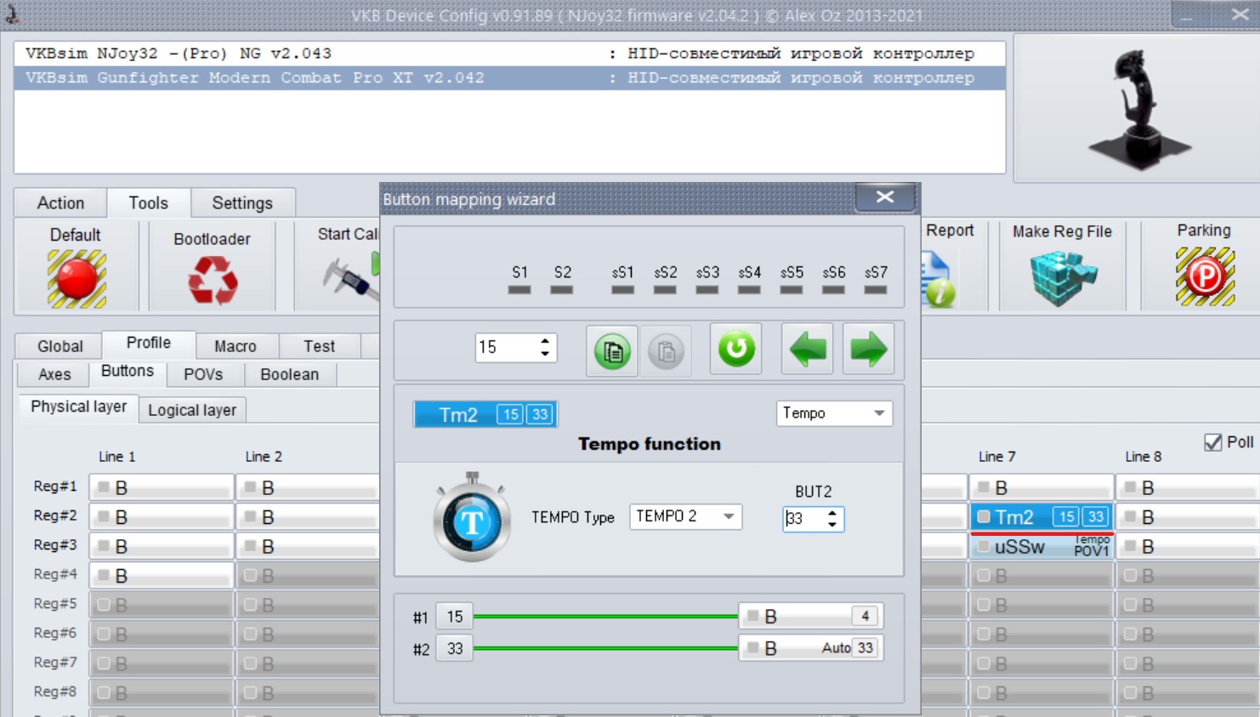The width and height of the screenshot is (1260, 717).
Task: Click the app icon in title bar
Action: [12, 14]
